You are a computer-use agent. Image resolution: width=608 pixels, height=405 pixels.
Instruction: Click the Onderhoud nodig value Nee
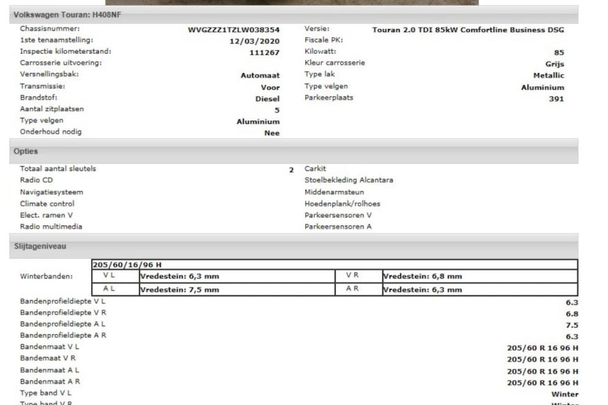tap(272, 133)
